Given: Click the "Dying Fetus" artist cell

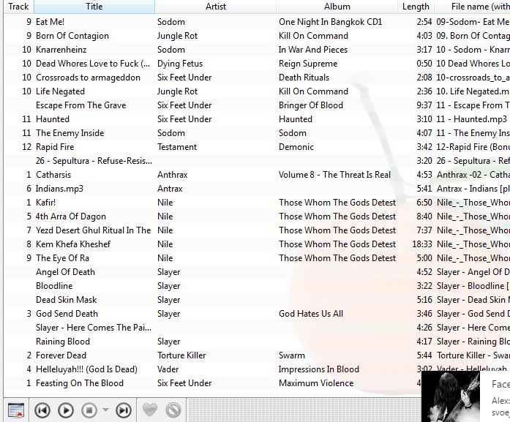Looking at the screenshot, I should click(x=180, y=64).
